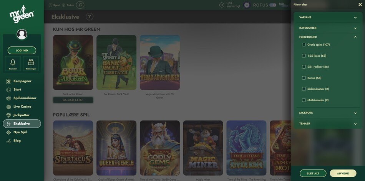This screenshot has width=365, height=181.
Task: Click the Start heart icon
Action: coord(8,90)
